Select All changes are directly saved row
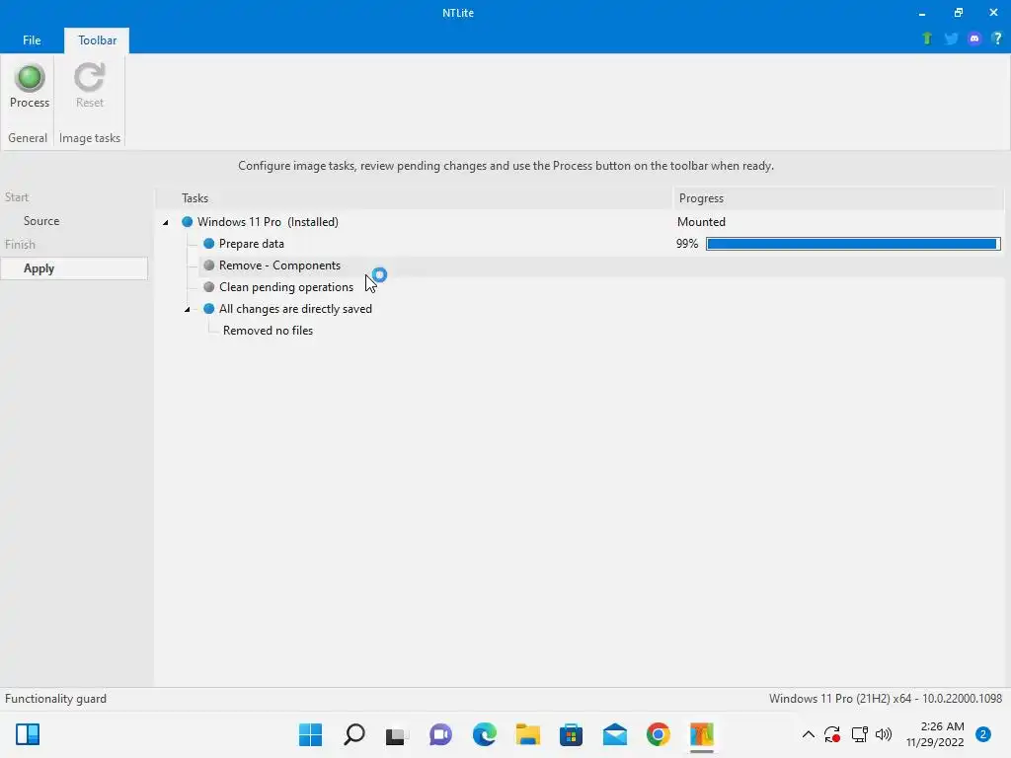 pyautogui.click(x=295, y=309)
